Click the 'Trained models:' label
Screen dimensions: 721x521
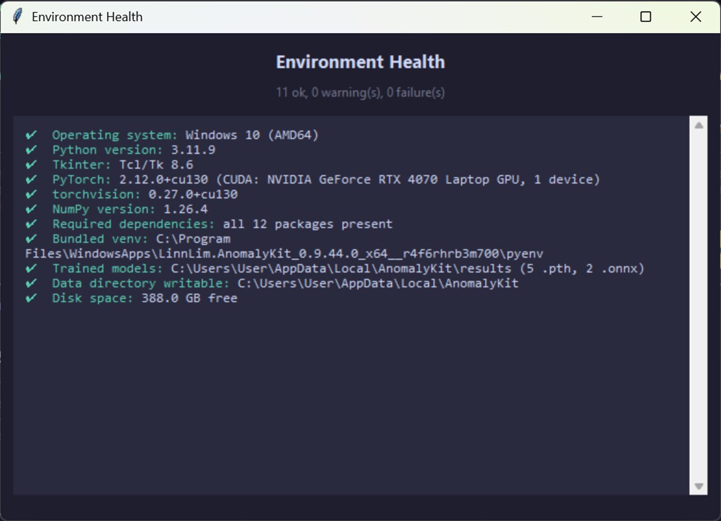click(107, 268)
